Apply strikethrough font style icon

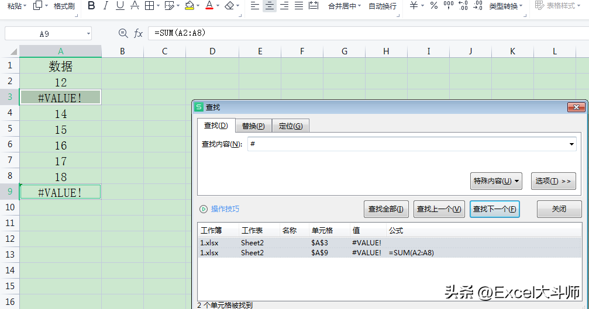[x=135, y=6]
